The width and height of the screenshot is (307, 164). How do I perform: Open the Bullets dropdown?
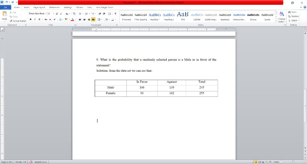pos(83,14)
